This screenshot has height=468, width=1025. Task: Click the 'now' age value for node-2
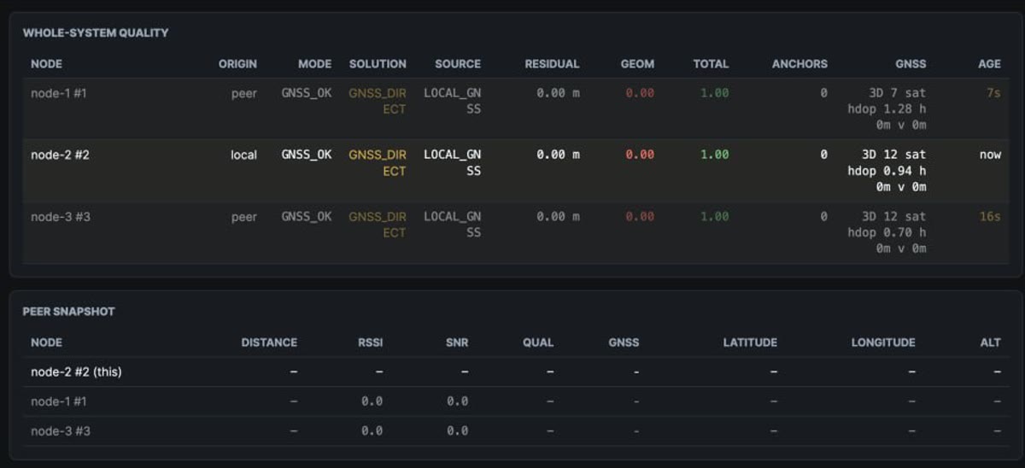point(990,155)
